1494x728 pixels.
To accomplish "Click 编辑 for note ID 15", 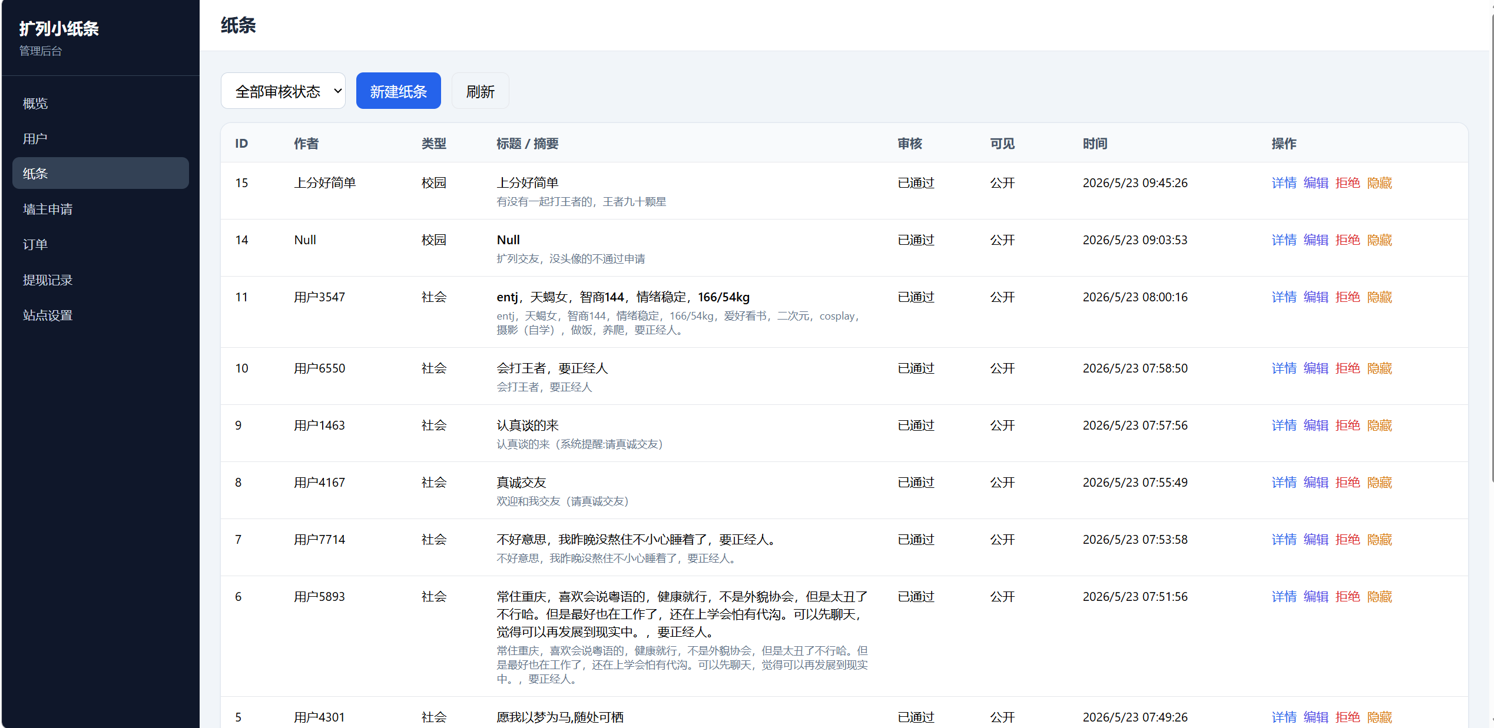I will [x=1316, y=183].
